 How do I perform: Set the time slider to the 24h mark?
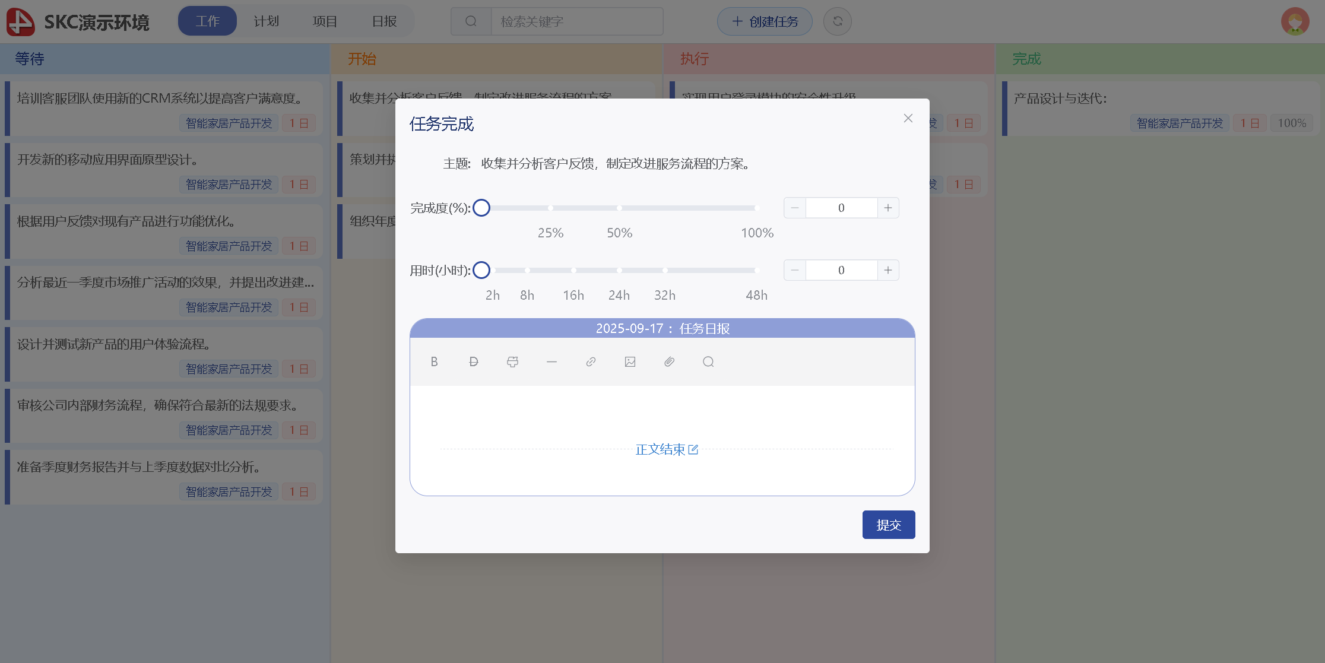click(x=619, y=270)
